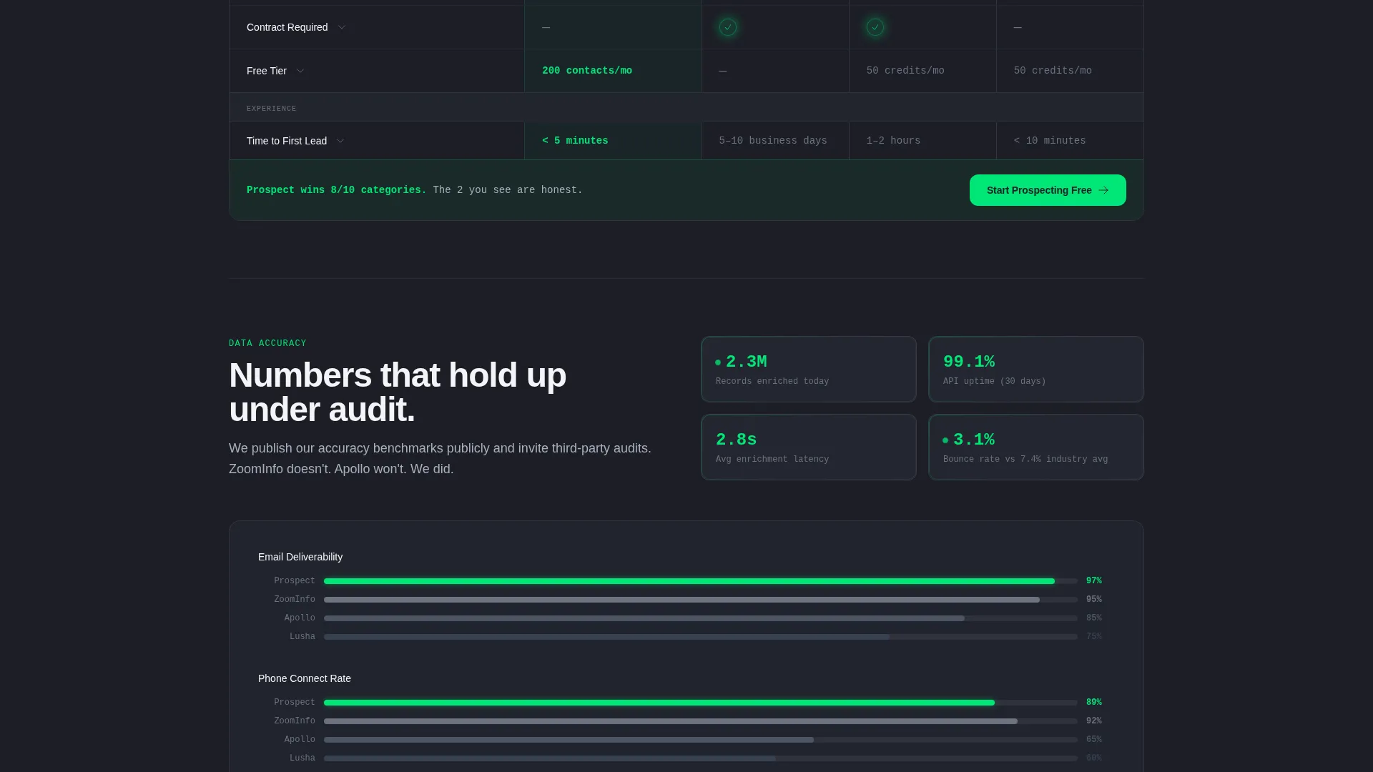Click the '5–10 business days' cell
The height and width of the screenshot is (772, 1373).
click(x=775, y=141)
